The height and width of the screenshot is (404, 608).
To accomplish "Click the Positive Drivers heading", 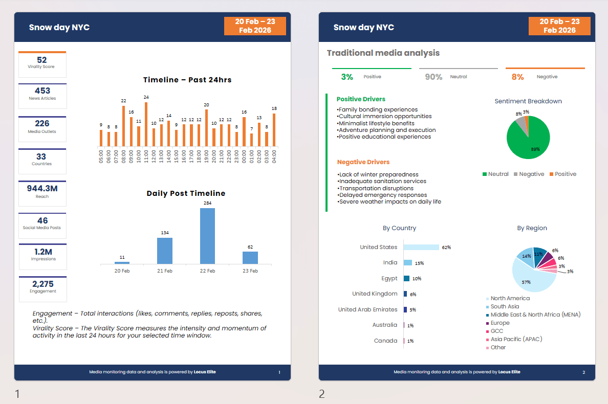I will point(361,99).
